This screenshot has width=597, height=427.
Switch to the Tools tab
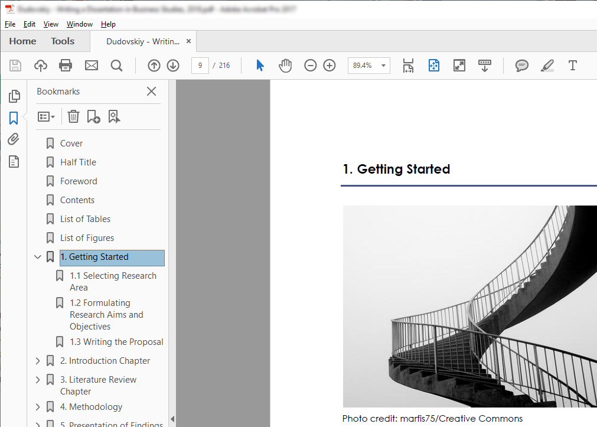pyautogui.click(x=63, y=41)
